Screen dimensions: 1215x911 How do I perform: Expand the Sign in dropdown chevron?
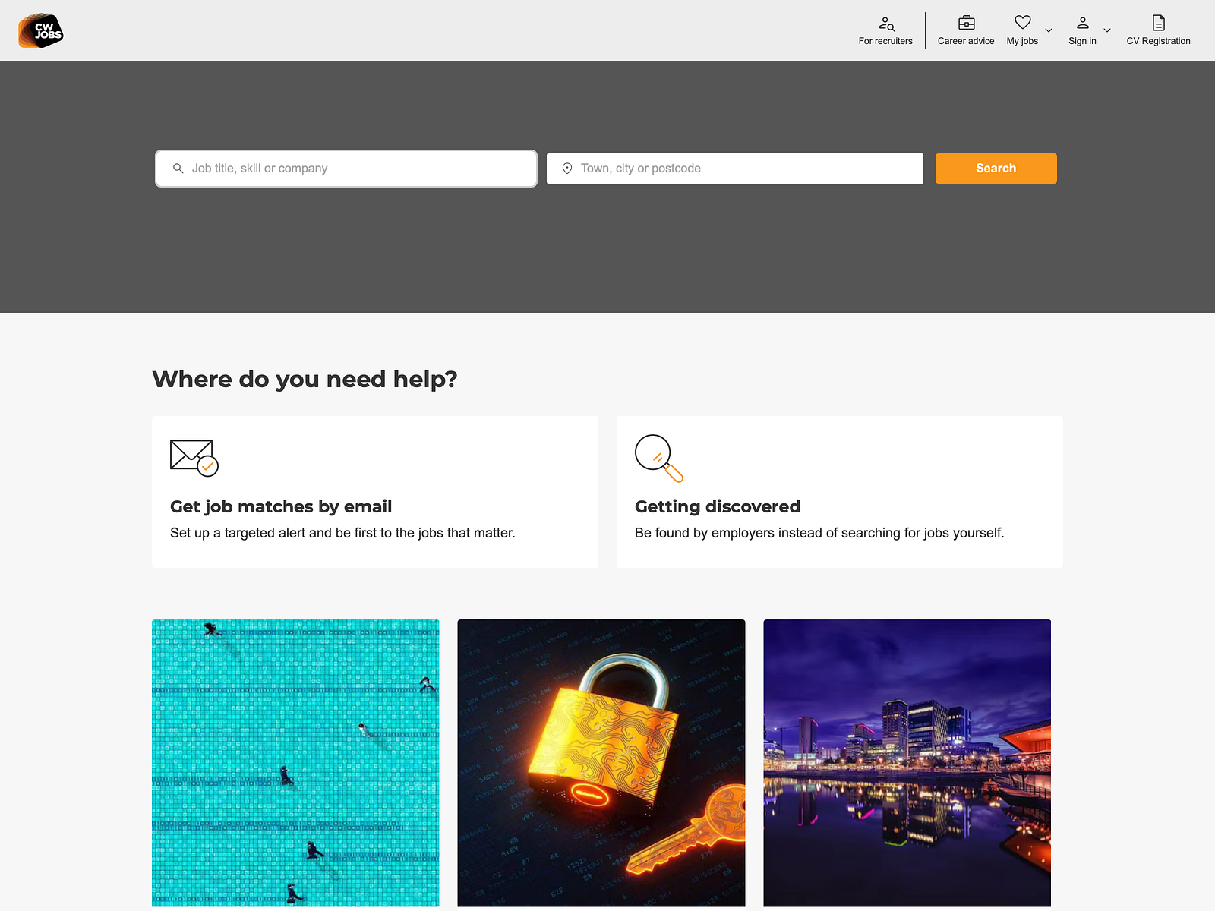(1107, 31)
